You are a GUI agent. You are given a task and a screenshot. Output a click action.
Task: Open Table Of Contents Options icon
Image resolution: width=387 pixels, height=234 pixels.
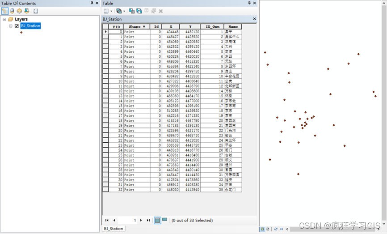36,11
